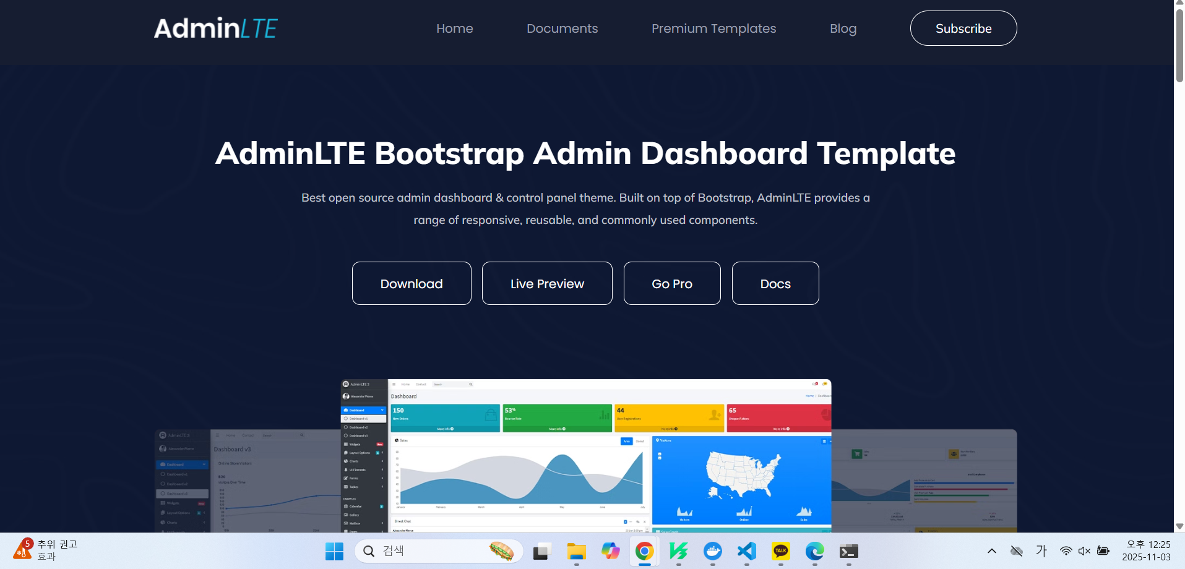Click the Download button
Image resolution: width=1185 pixels, height=569 pixels.
click(412, 283)
